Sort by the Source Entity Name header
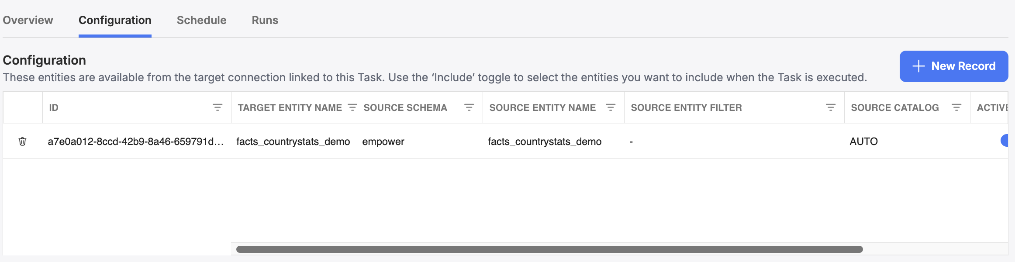The width and height of the screenshot is (1015, 262). click(x=542, y=107)
